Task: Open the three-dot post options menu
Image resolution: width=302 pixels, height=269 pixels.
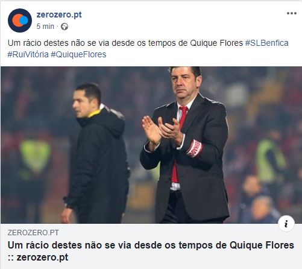Action: point(292,13)
